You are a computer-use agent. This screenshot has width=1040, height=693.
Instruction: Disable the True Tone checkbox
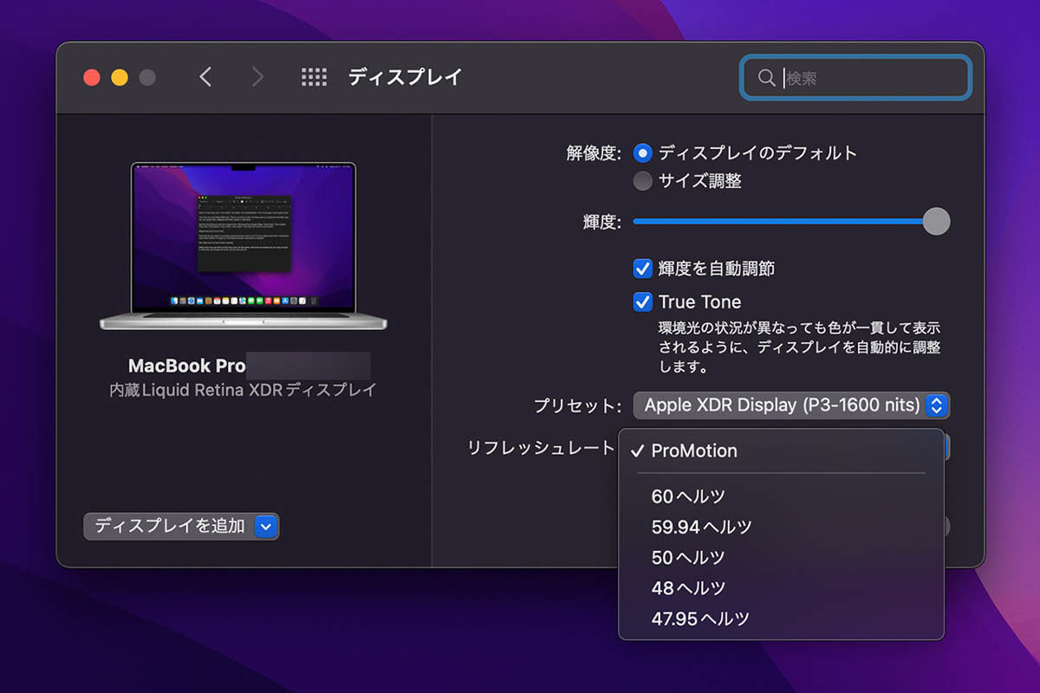pos(642,301)
